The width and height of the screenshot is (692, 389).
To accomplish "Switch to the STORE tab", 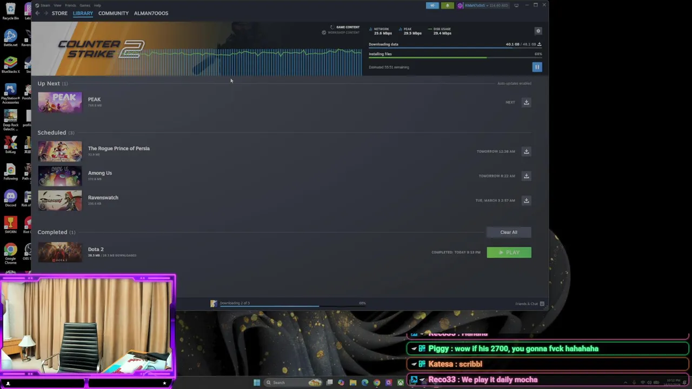I will point(59,13).
